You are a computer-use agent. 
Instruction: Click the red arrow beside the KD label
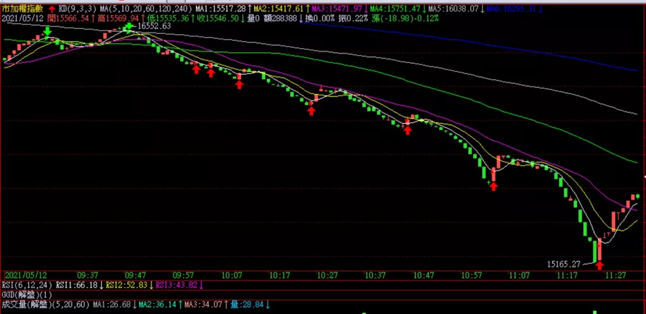(x=52, y=9)
